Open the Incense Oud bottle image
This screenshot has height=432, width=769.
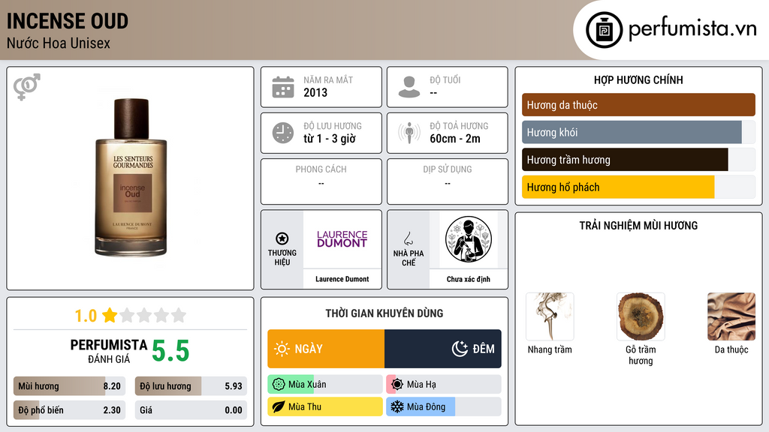[131, 177]
